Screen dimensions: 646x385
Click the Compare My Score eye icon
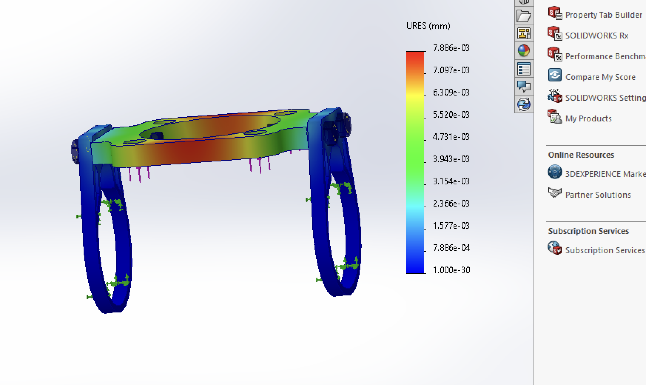[554, 74]
